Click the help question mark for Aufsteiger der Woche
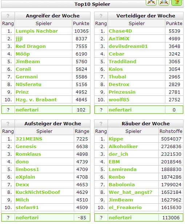The image size is (185, 224). [8, 124]
